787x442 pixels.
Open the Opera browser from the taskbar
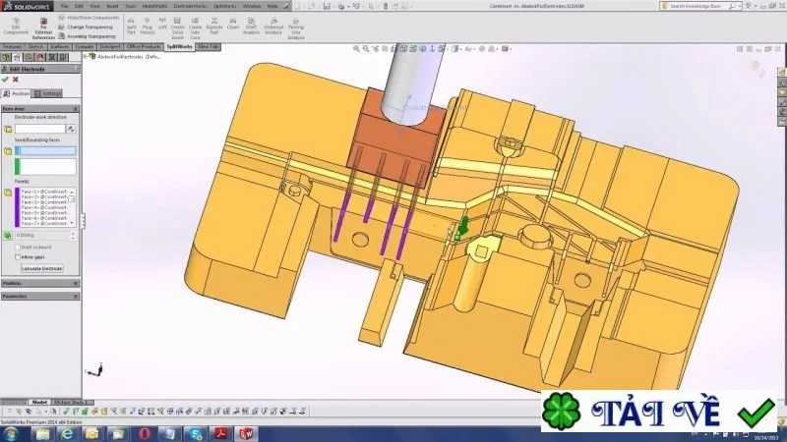(144, 434)
